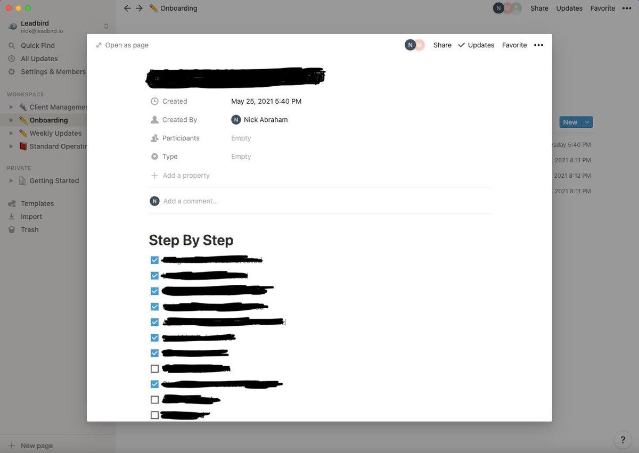Expand the Client Management page toggle
The width and height of the screenshot is (639, 453).
[11, 107]
